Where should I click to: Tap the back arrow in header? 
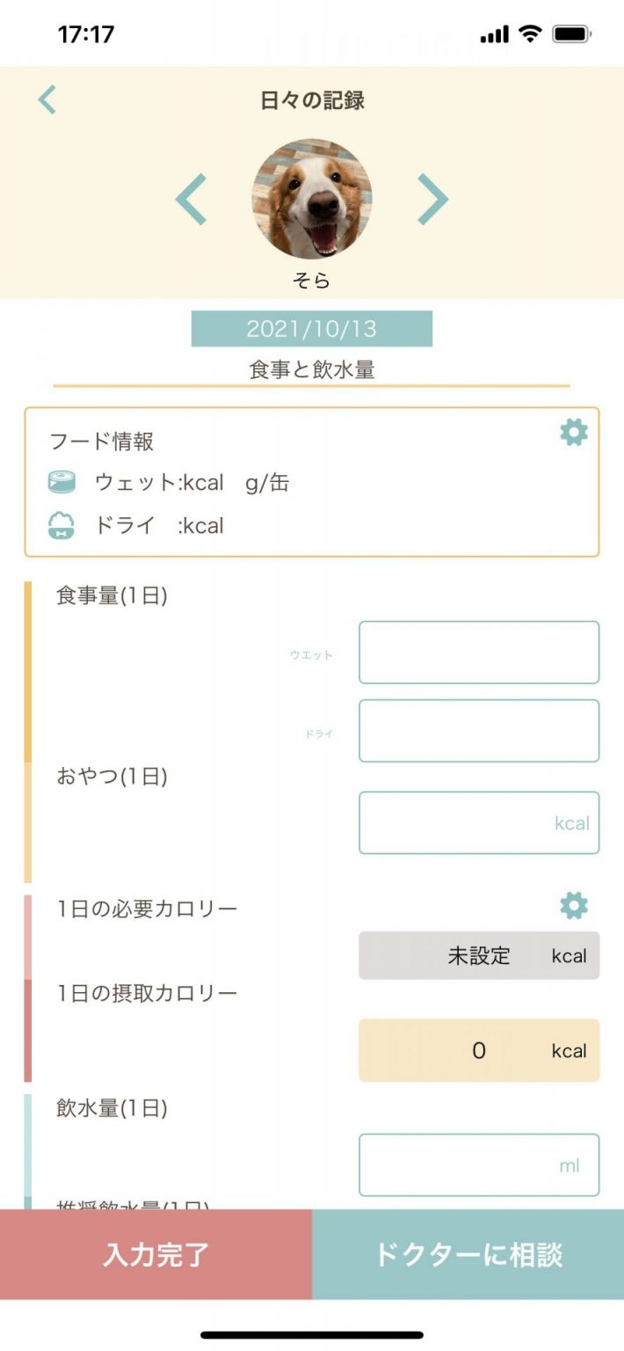pyautogui.click(x=47, y=100)
